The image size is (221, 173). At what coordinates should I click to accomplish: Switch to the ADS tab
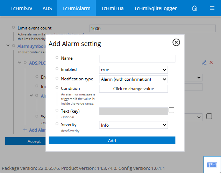pyautogui.click(x=47, y=8)
